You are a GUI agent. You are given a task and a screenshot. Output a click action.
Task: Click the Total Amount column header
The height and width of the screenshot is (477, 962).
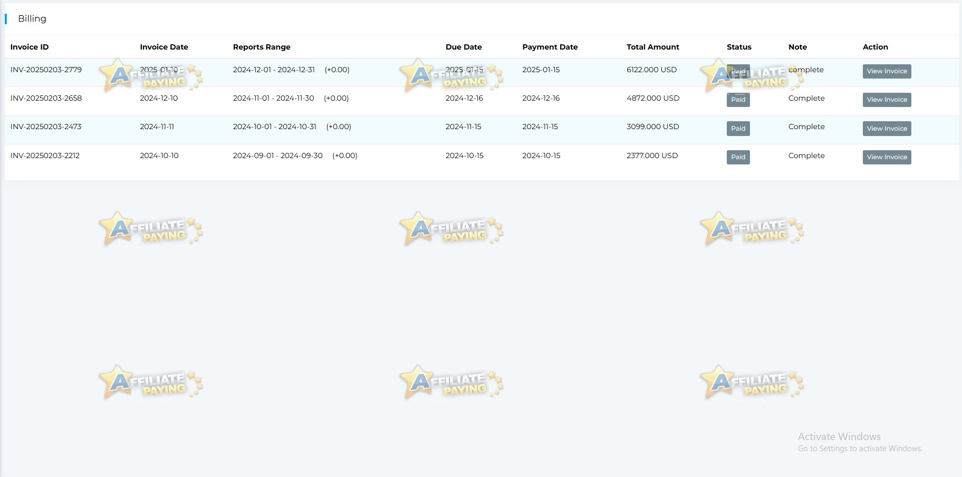653,47
